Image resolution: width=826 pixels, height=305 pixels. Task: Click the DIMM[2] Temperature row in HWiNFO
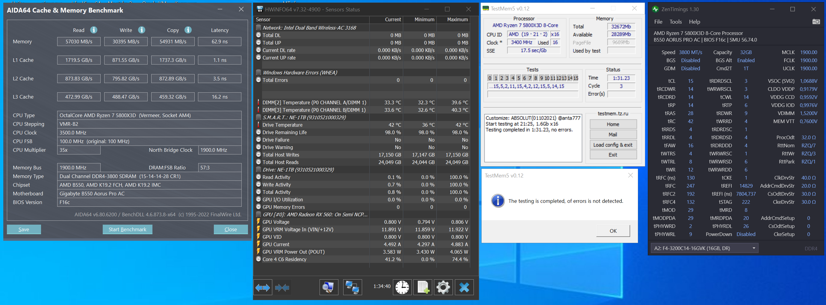[x=362, y=102]
